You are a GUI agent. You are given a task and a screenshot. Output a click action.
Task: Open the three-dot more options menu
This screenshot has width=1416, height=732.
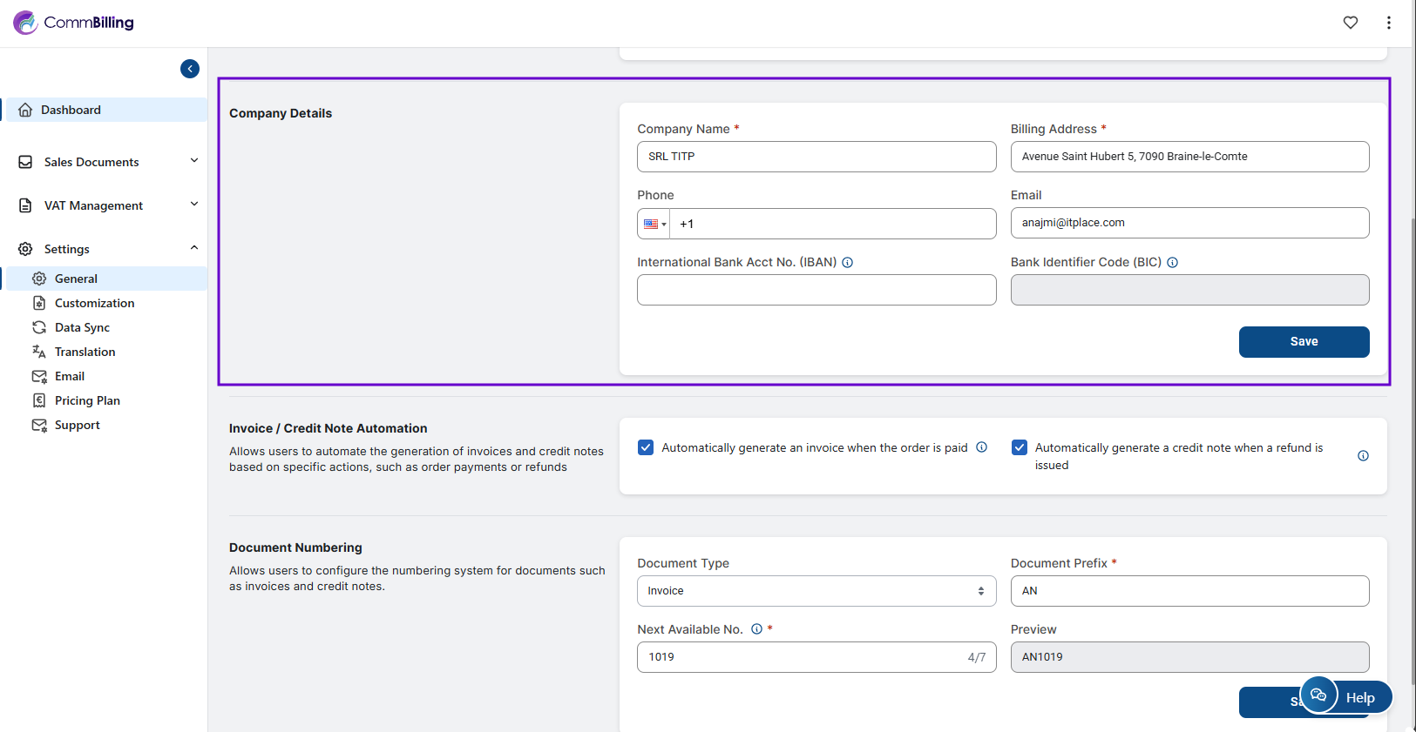tap(1388, 23)
